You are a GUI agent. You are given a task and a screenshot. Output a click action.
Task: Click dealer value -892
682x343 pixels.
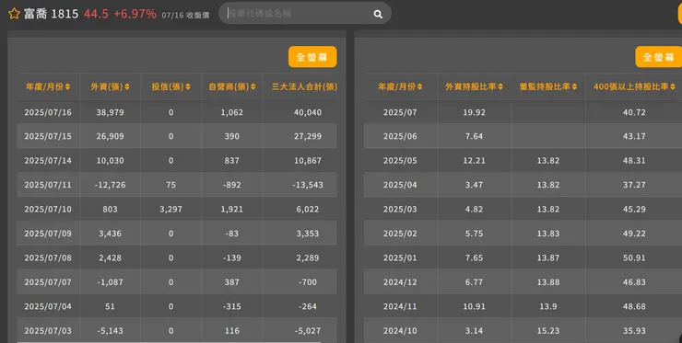(x=232, y=185)
